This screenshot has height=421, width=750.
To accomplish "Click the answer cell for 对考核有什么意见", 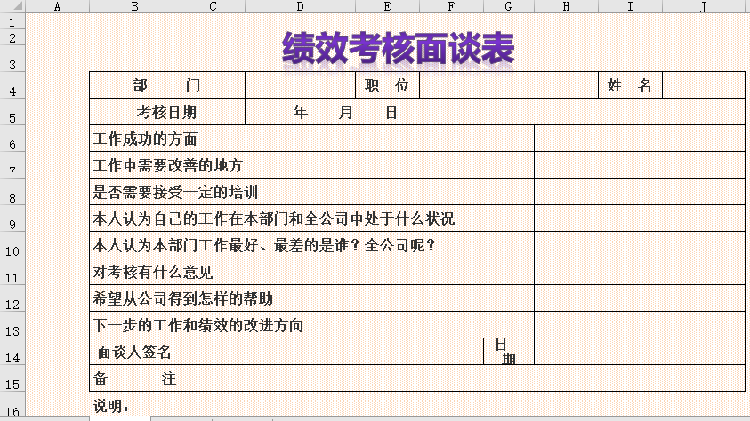I will [x=639, y=272].
